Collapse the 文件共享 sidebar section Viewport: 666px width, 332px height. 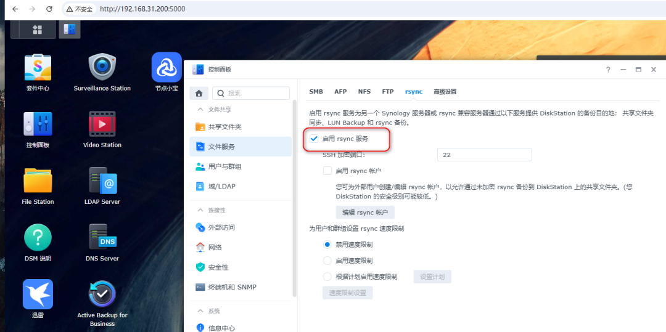[x=200, y=110]
